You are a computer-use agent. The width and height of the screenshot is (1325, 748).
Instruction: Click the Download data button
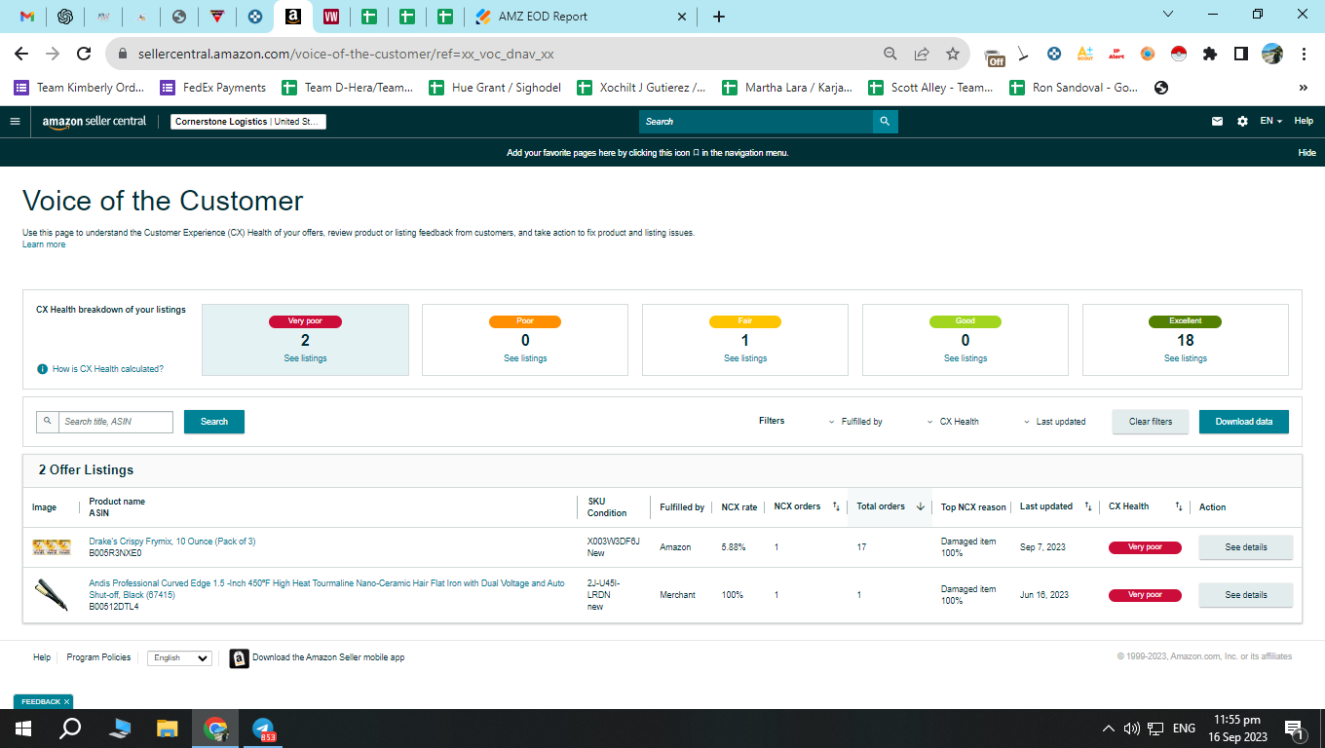pos(1243,422)
